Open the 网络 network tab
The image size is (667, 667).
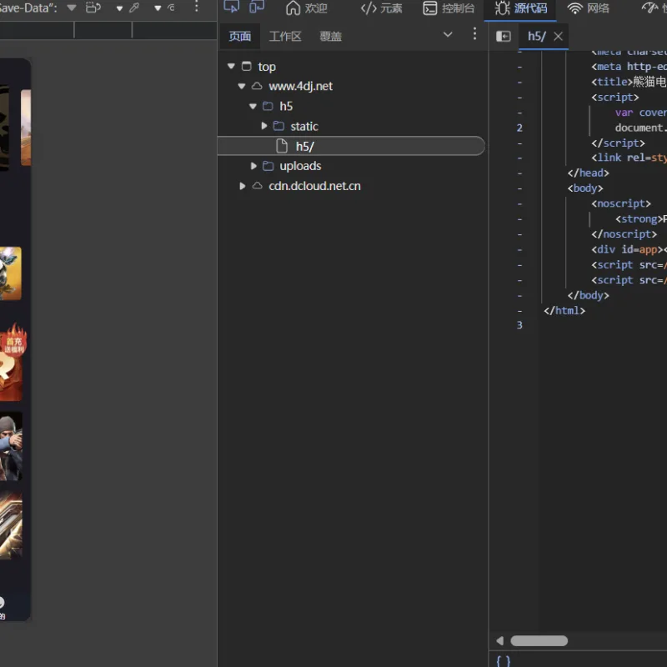point(589,8)
